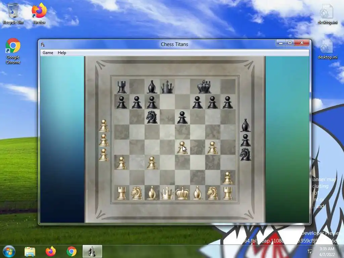Open the Help menu

point(62,53)
